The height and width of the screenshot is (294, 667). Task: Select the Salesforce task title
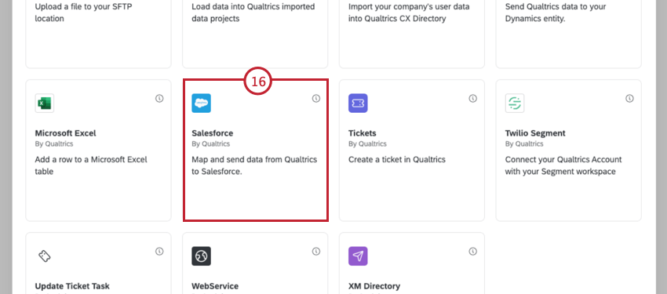click(x=213, y=133)
